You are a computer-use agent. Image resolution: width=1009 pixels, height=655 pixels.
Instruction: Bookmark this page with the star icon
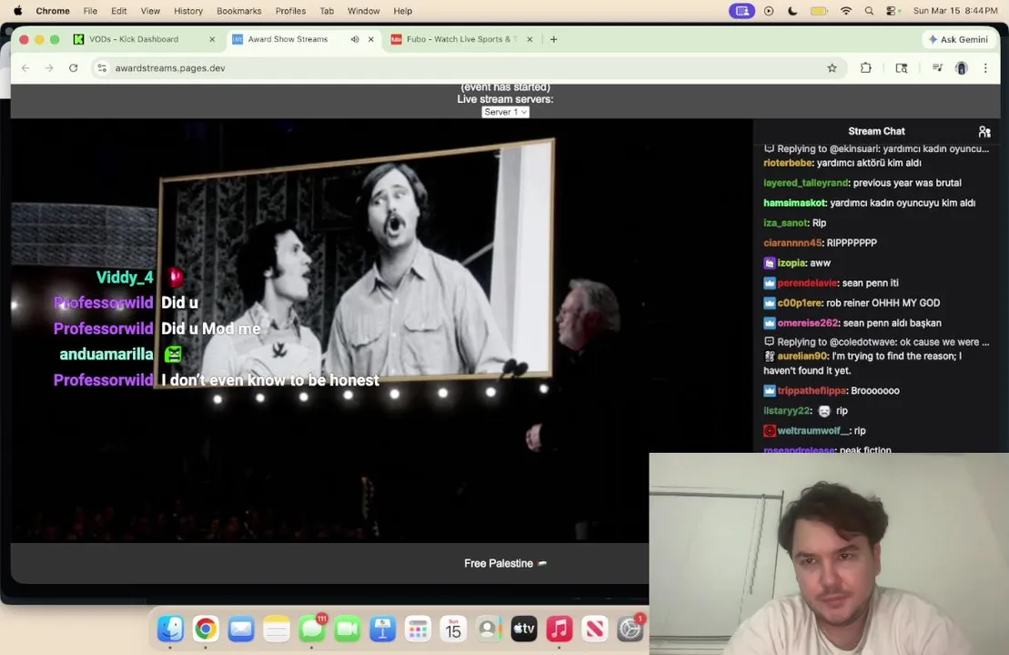click(x=832, y=67)
